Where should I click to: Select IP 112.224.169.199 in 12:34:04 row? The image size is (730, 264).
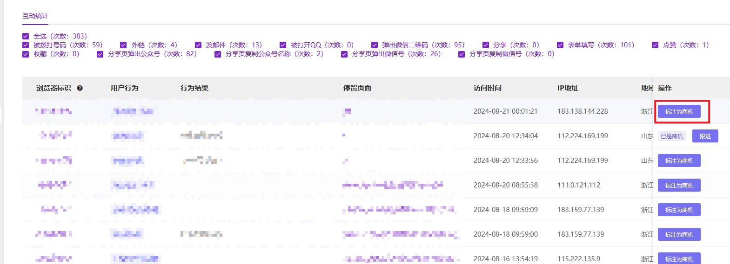[583, 136]
